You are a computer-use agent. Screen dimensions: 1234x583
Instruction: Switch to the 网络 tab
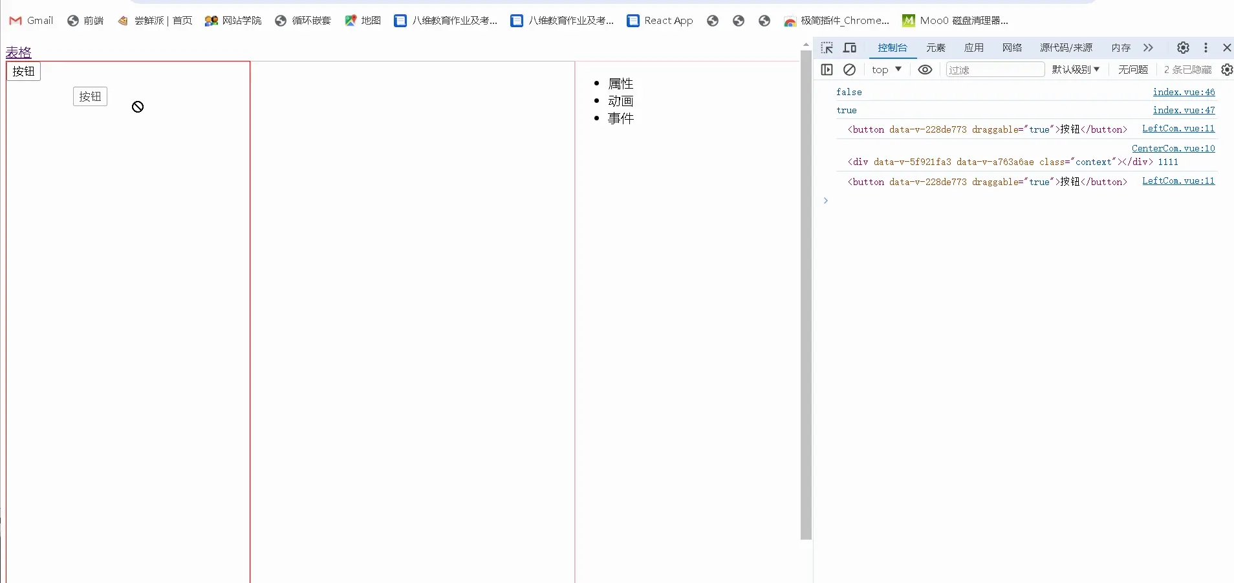point(1012,48)
